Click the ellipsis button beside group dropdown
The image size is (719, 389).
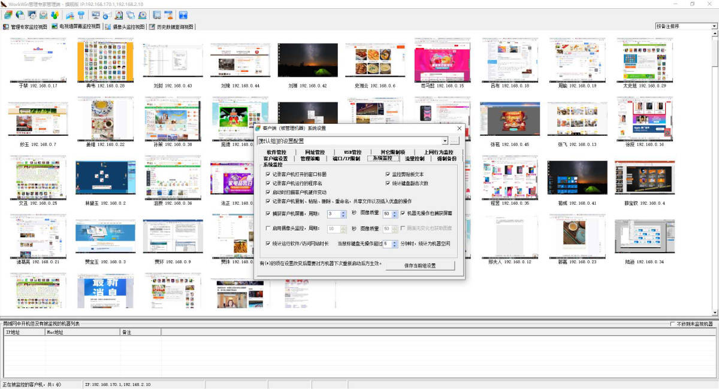pos(455,141)
